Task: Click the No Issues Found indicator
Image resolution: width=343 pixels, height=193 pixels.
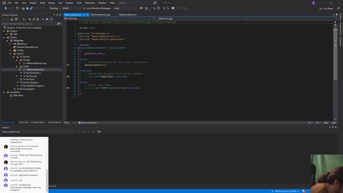Action: (87, 123)
